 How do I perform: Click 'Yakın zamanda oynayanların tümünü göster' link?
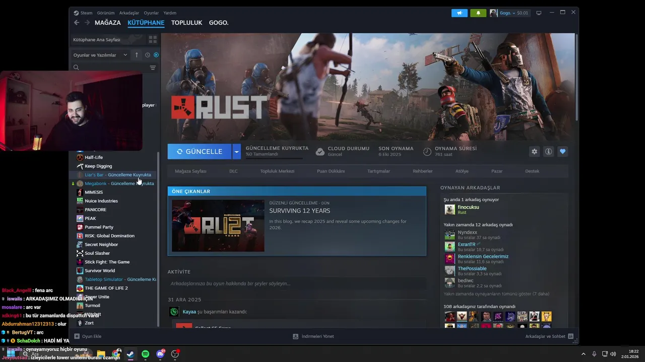(496, 294)
